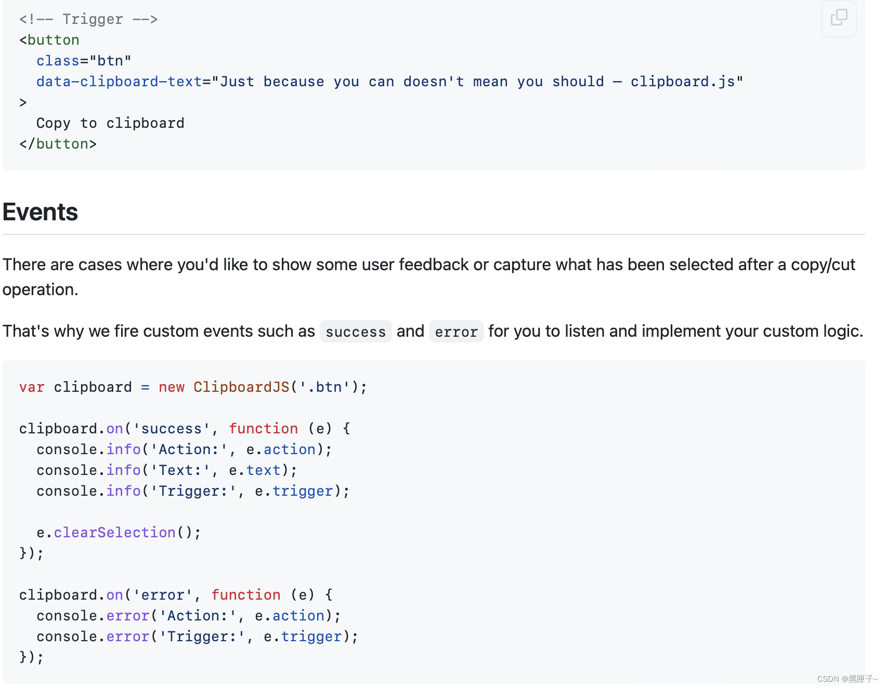Click the clipboard.on('error' line
The height and width of the screenshot is (688, 886).
pos(176,595)
